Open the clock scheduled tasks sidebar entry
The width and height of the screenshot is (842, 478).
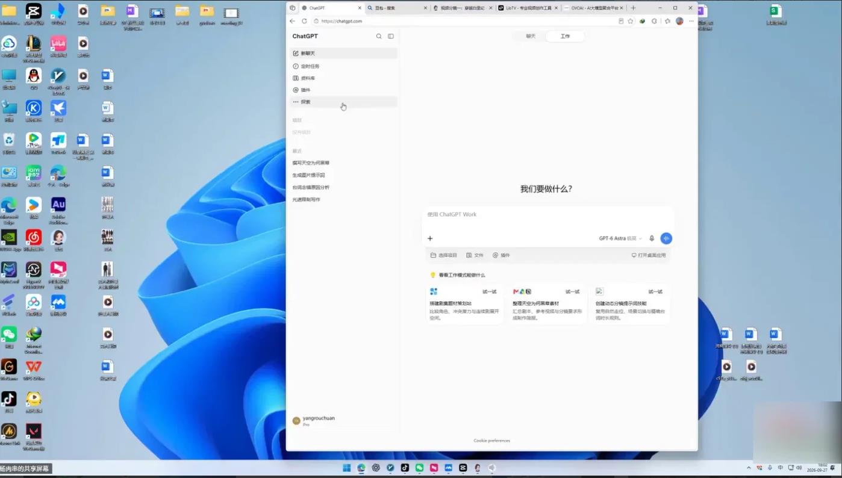(343, 66)
